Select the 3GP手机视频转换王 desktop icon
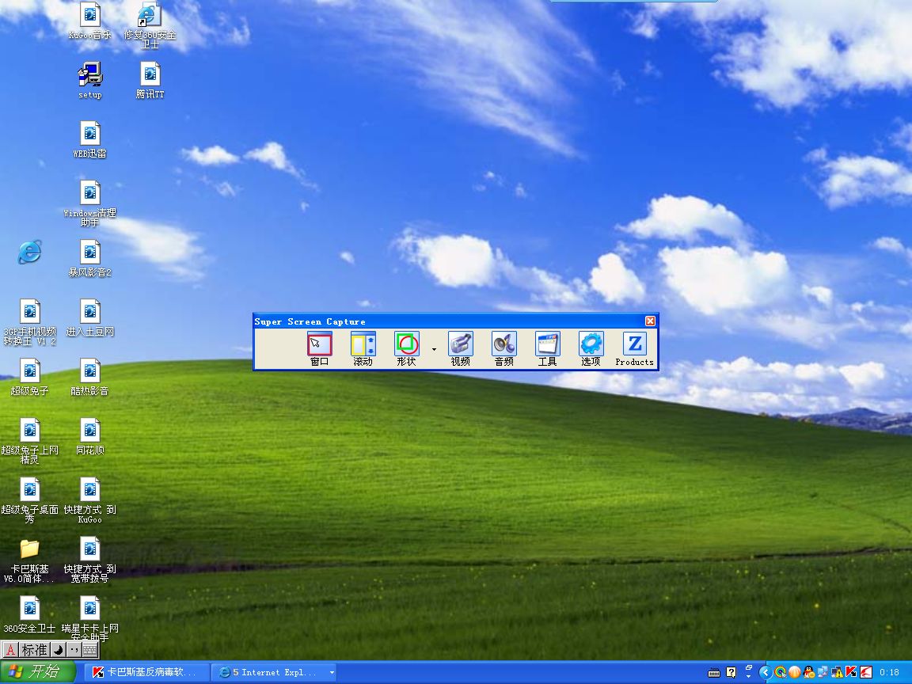 [29, 322]
